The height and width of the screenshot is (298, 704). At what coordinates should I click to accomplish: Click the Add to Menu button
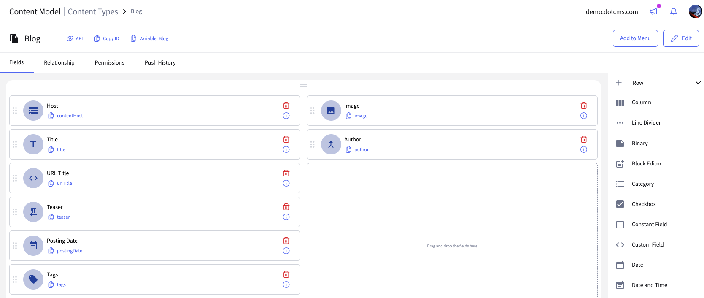635,38
